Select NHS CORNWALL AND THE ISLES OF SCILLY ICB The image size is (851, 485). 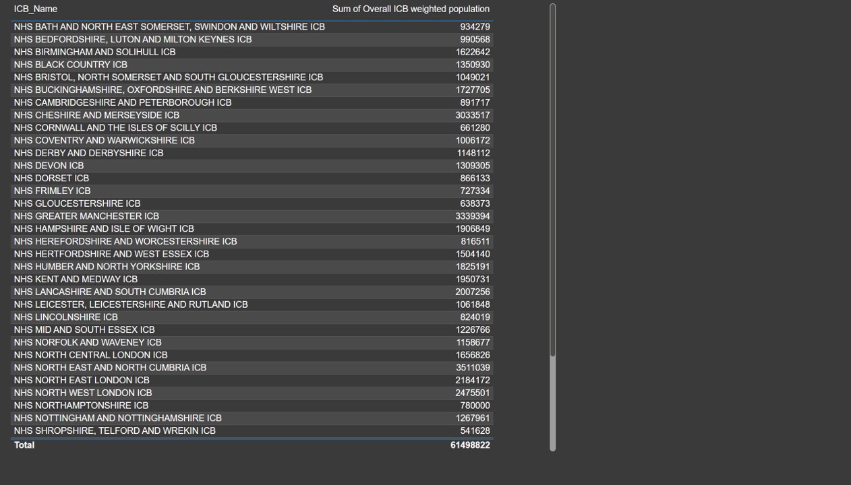115,128
